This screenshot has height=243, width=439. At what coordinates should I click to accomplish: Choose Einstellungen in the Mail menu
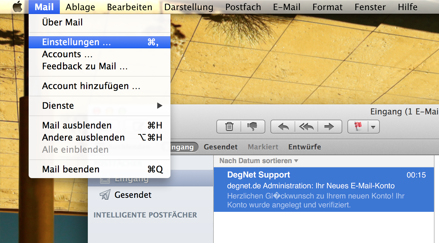coord(100,42)
